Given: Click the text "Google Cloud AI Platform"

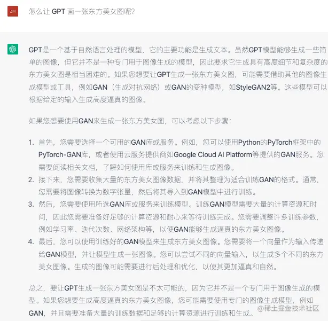Looking at the screenshot, I should 213,155.
